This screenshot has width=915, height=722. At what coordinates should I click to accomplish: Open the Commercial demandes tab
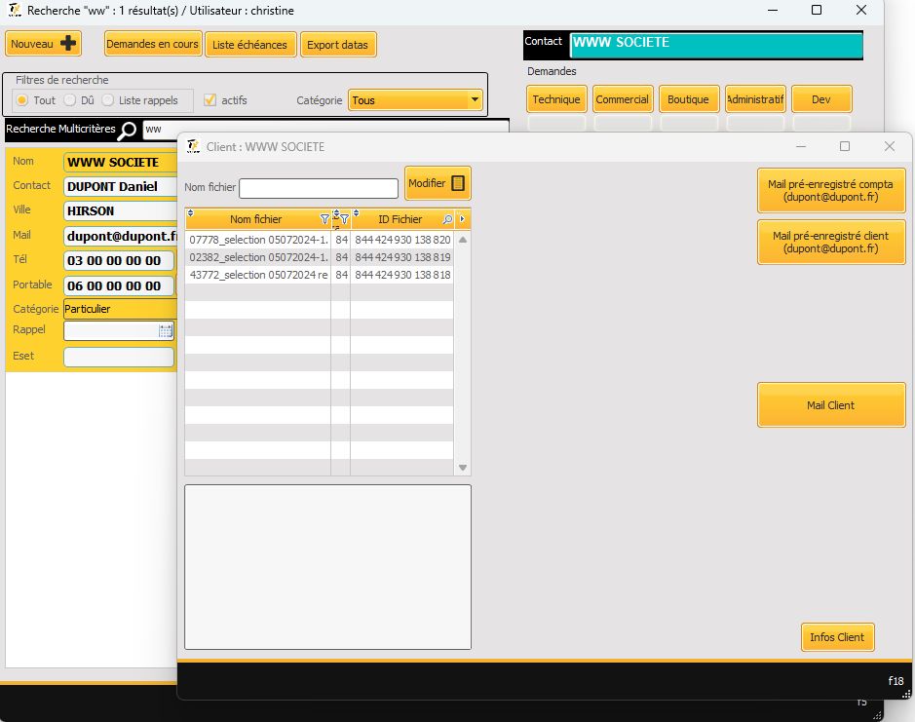coord(622,99)
